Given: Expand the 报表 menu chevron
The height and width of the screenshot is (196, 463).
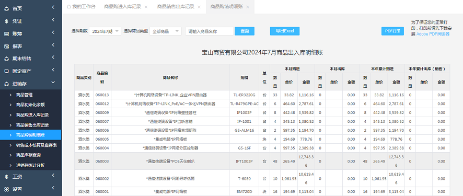Looking at the screenshot, I should pos(53,45).
